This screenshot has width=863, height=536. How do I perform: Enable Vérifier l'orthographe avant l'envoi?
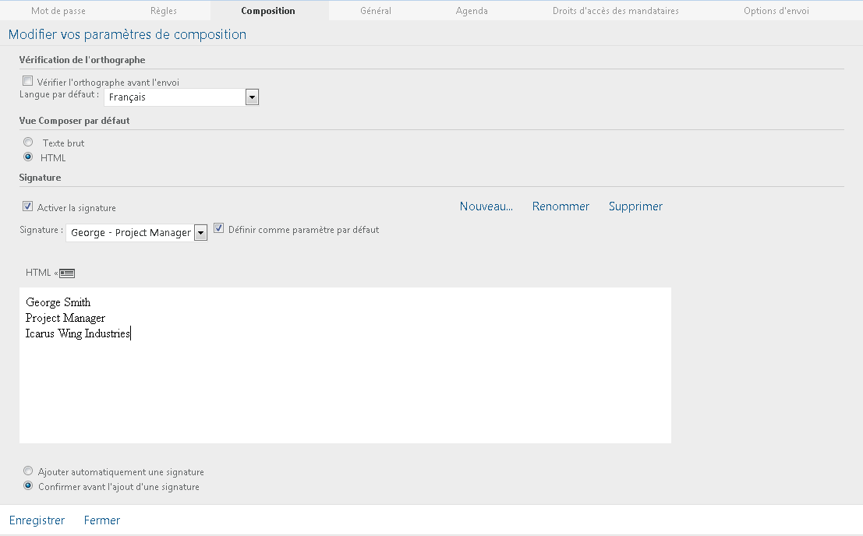click(x=27, y=80)
